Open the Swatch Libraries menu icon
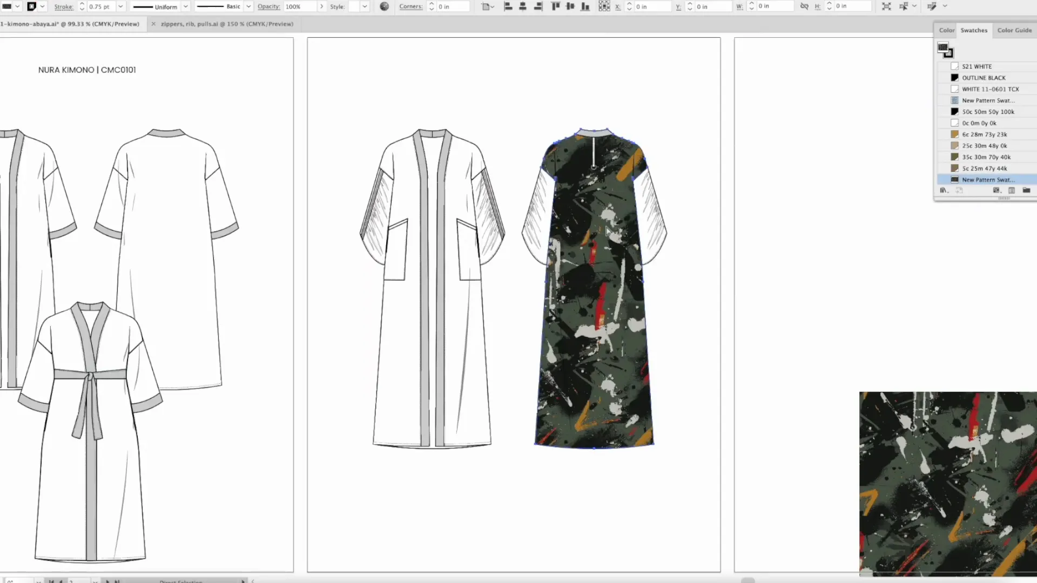This screenshot has height=583, width=1037. (944, 191)
